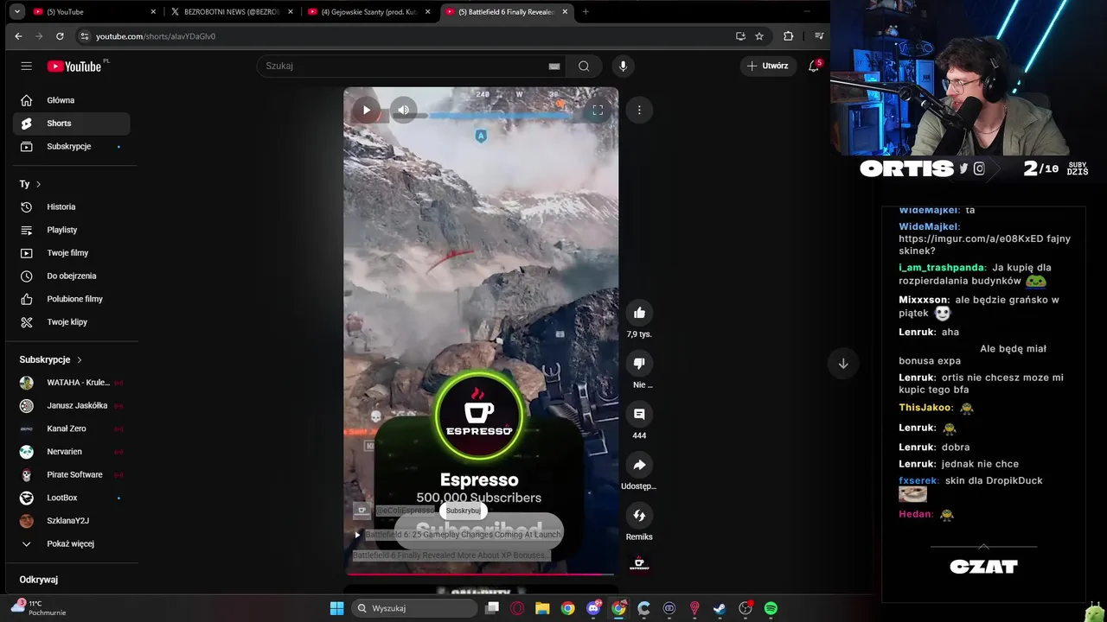Open Spotify from taskbar

point(771,608)
